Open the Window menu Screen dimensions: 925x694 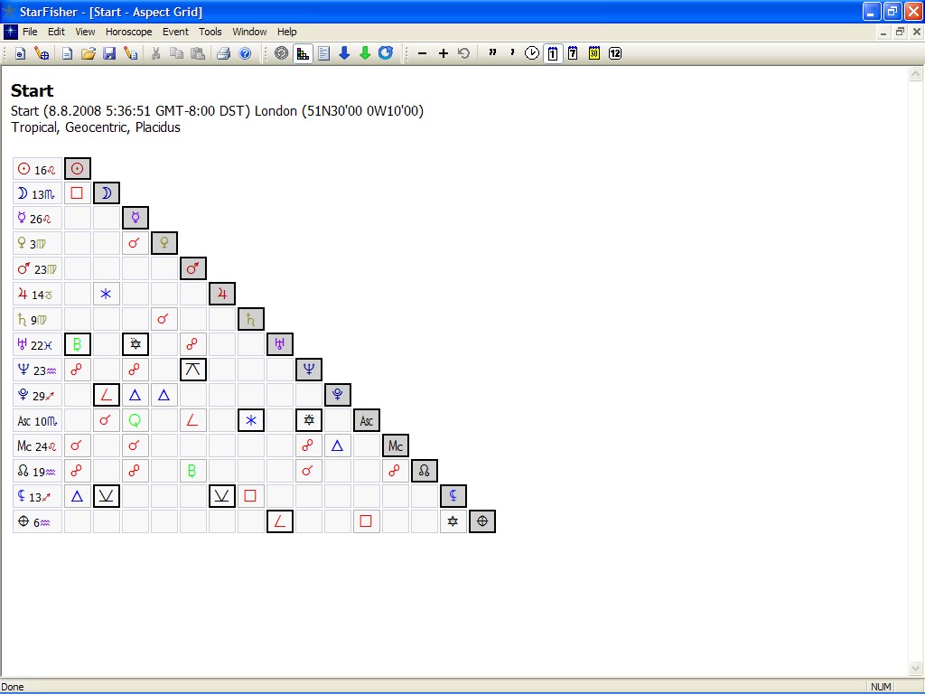tap(249, 32)
